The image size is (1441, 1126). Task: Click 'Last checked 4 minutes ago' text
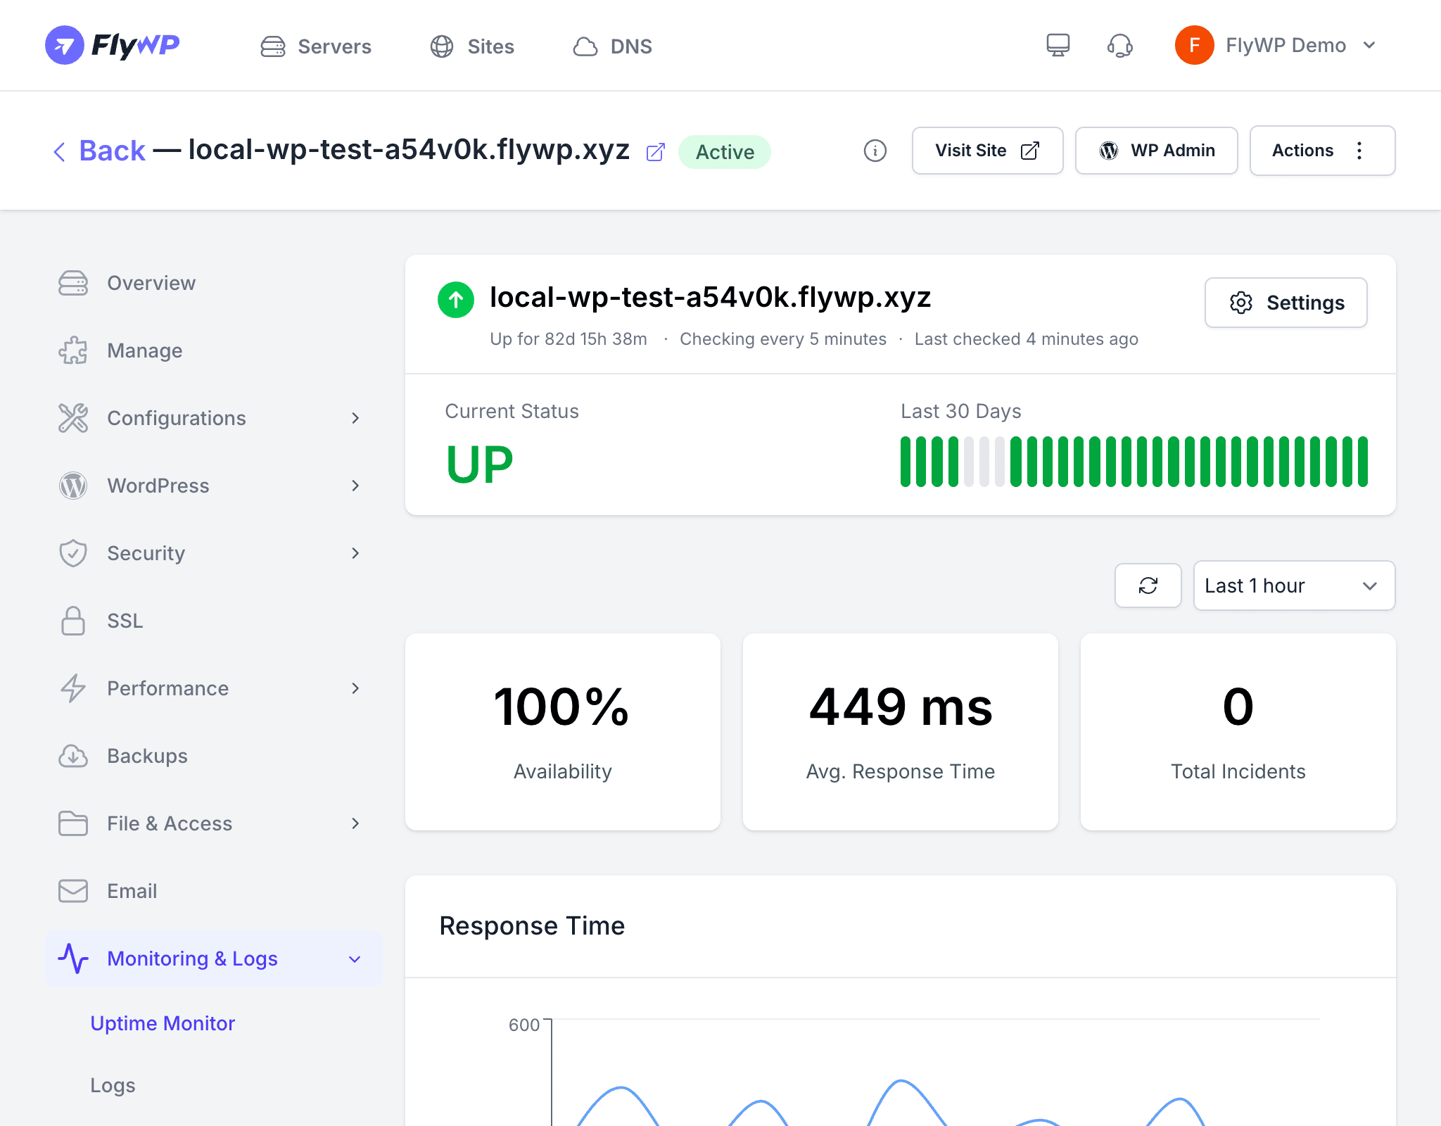click(1026, 339)
